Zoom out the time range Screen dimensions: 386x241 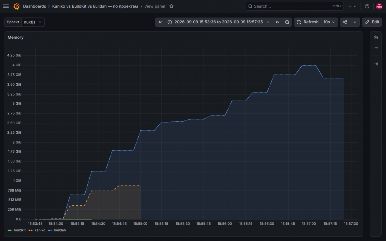[287, 22]
